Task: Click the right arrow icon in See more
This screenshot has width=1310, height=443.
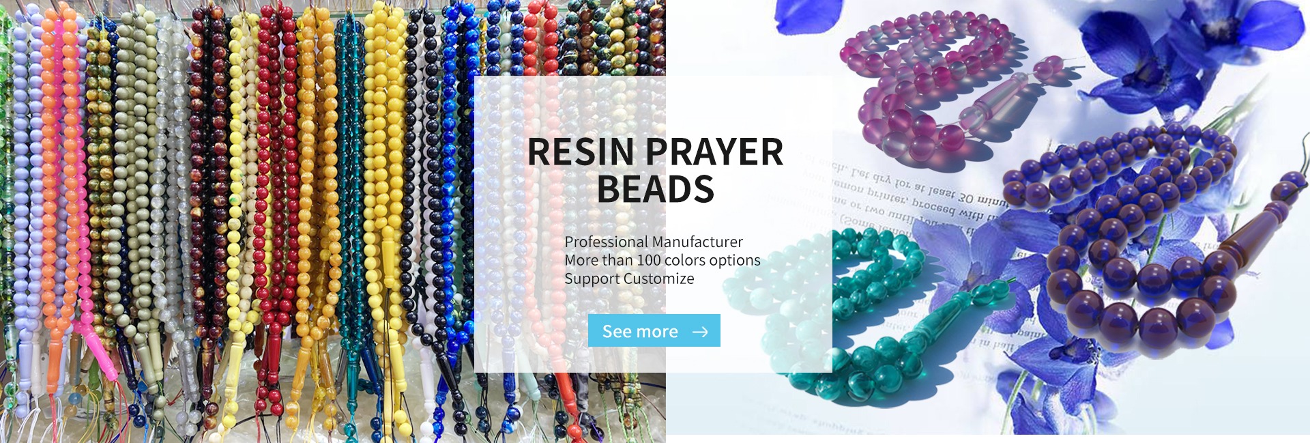Action: click(700, 332)
